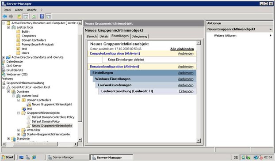275x161 pixels.
Task: Select Default Domain Controllers Policy
Action: (53, 117)
